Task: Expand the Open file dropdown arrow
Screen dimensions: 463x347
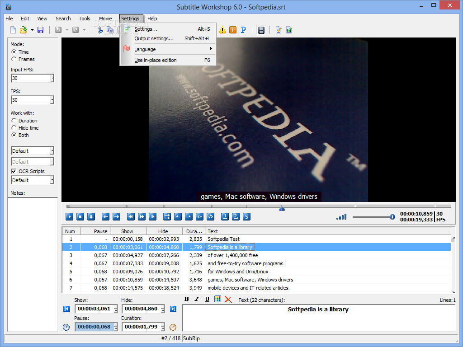Action: click(32, 30)
